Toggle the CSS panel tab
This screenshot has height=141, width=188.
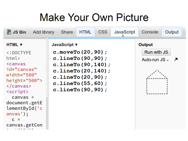[x=103, y=32]
